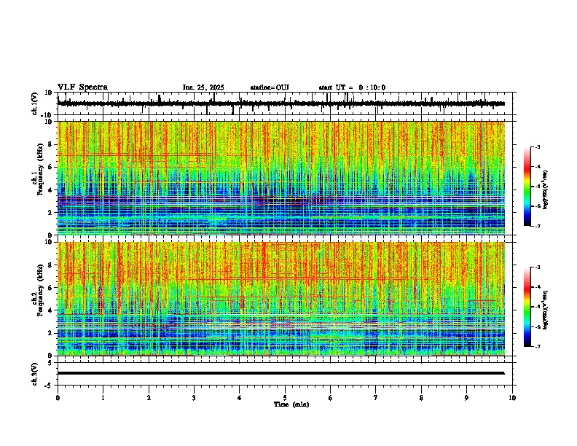Click inside the ch.1 spectrogram panel

281,178
